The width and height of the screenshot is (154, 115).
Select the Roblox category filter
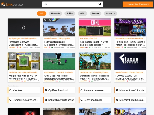point(70,14)
